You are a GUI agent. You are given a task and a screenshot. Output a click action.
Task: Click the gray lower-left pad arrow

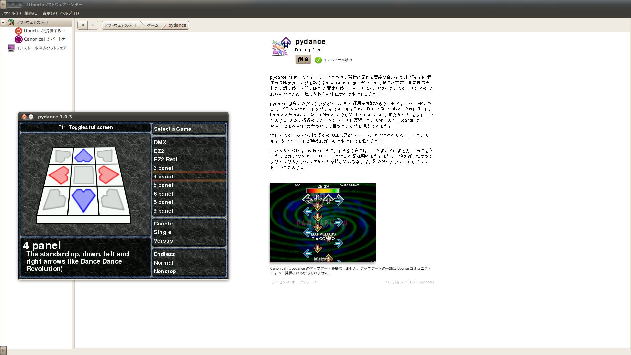click(55, 200)
